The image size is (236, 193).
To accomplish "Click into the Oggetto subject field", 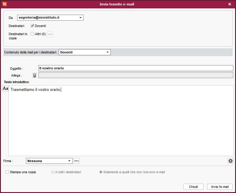I will pyautogui.click(x=135, y=68).
